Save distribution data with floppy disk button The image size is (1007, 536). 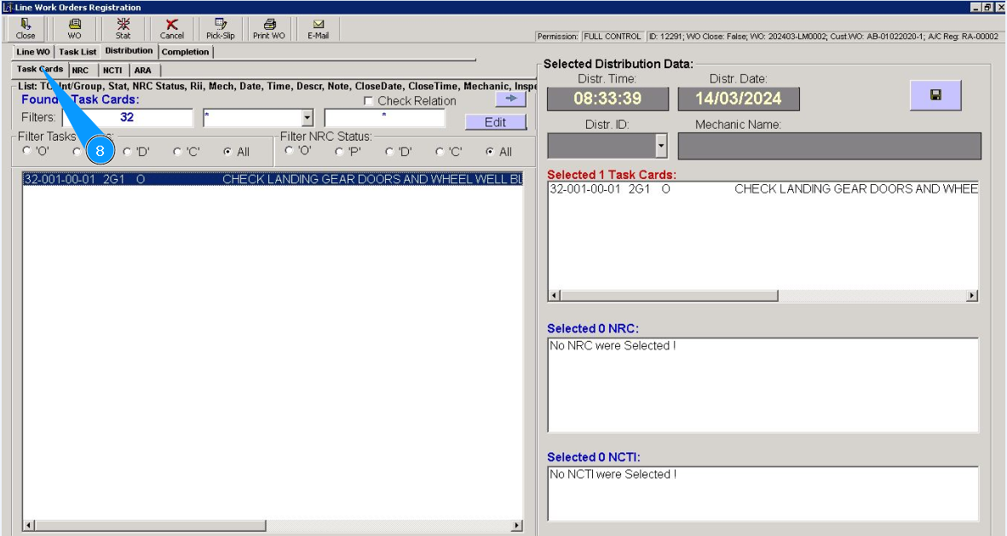(935, 95)
